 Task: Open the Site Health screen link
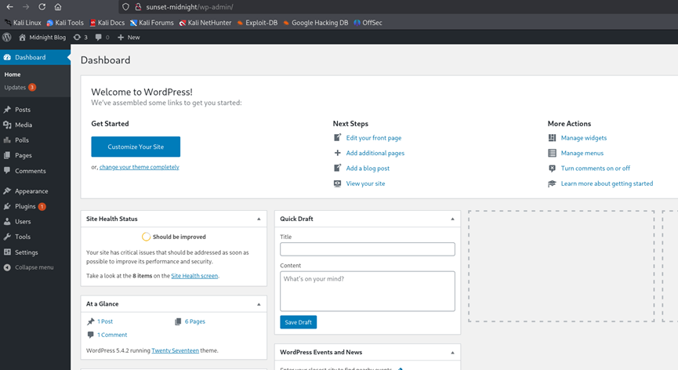pyautogui.click(x=194, y=276)
